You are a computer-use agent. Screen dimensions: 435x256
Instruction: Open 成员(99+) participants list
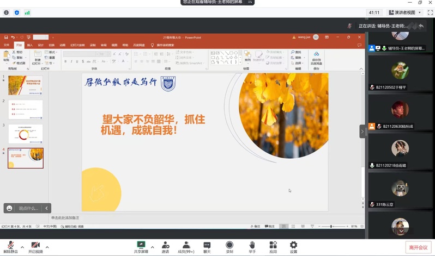(186, 246)
